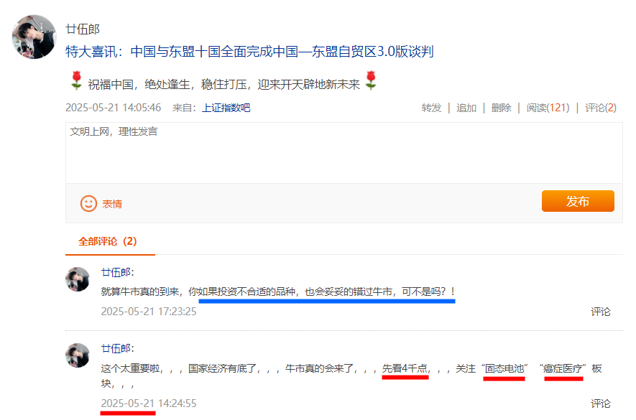Open commenter avatar on the 17:23:25 comment
636x420 pixels.
tap(78, 279)
